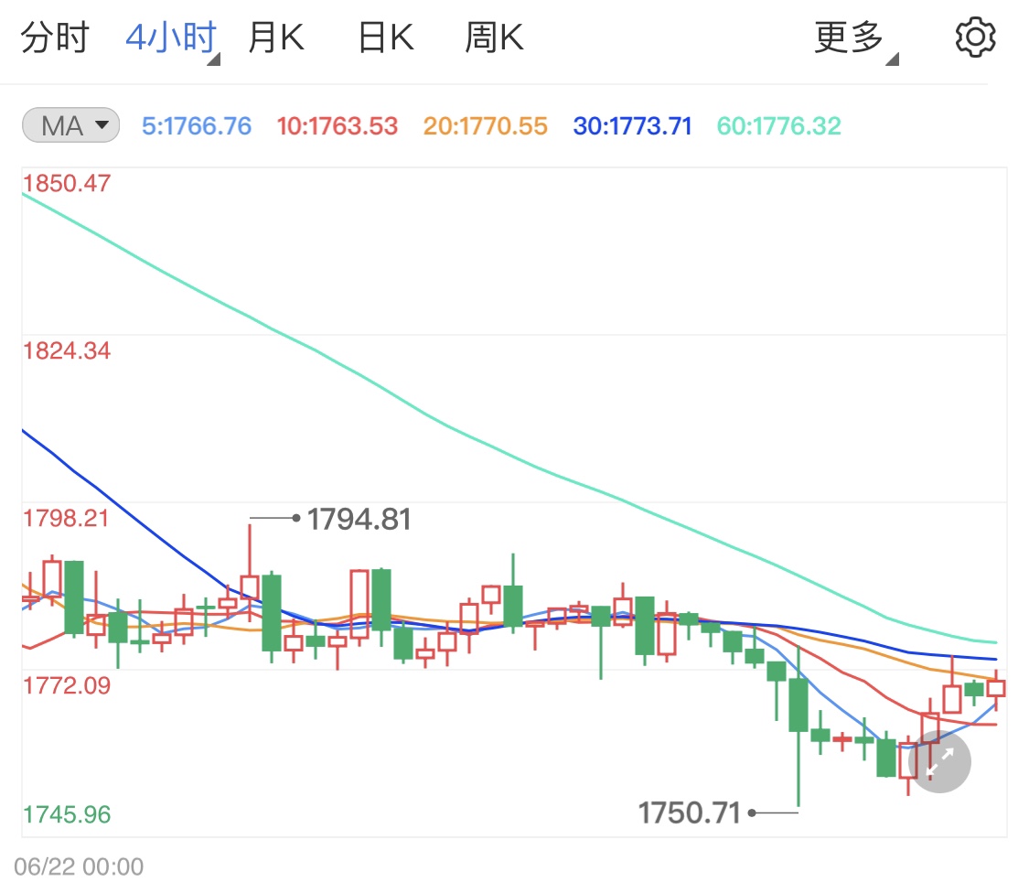This screenshot has height=893, width=1029.
Task: Switch to the 周K tab
Action: pos(494,38)
